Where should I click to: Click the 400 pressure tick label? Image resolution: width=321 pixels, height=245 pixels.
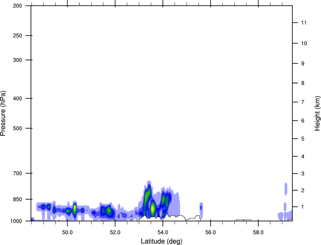click(x=17, y=98)
